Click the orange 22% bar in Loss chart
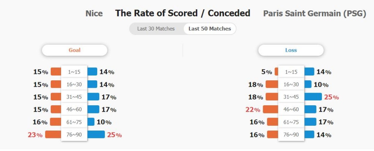 pos(271,110)
